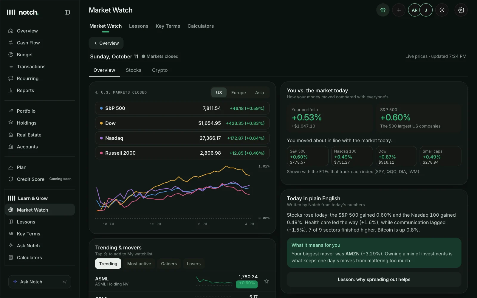Open Credit Score in sidebar
The image size is (477, 298).
click(40, 179)
